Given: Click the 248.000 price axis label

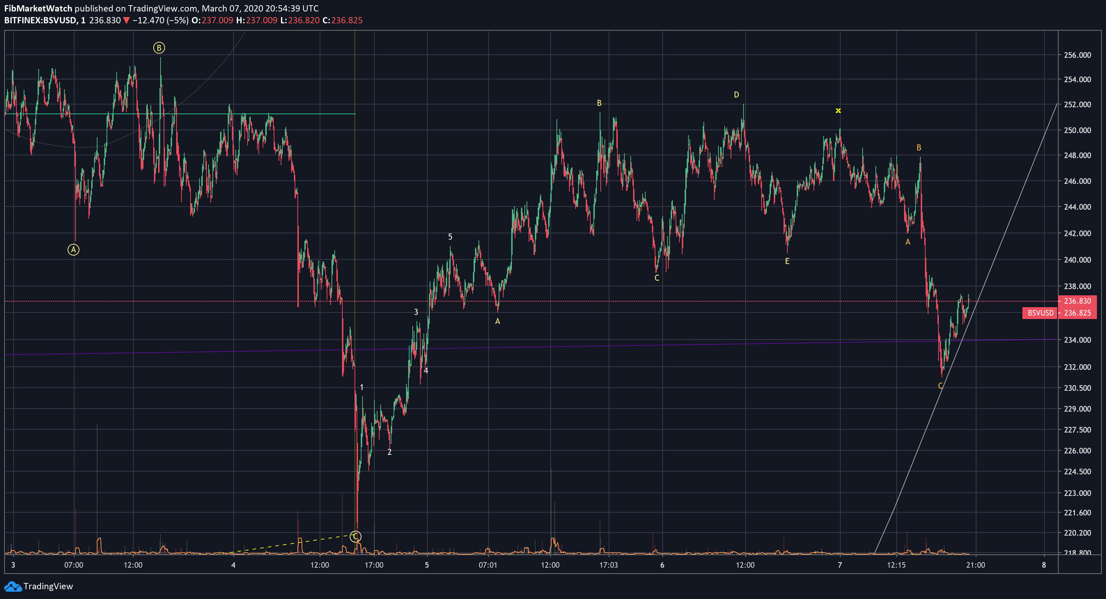Looking at the screenshot, I should 1077,155.
